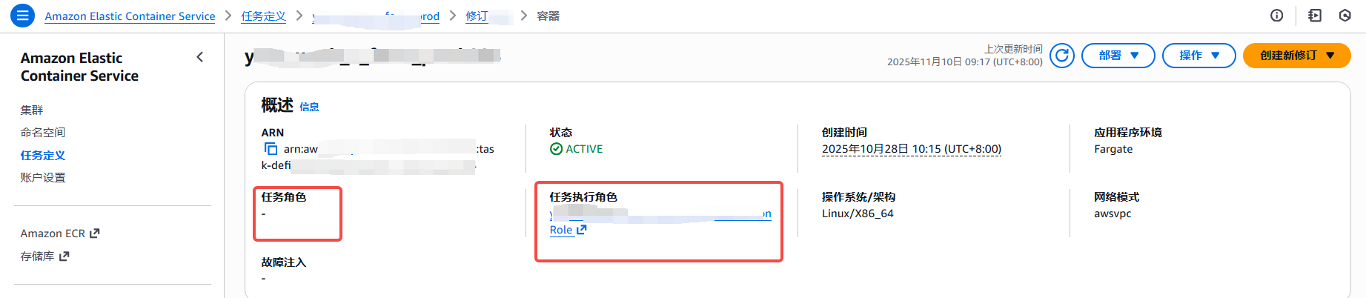Select 命名空间 in the sidebar
This screenshot has height=298, width=1366.
pos(43,133)
